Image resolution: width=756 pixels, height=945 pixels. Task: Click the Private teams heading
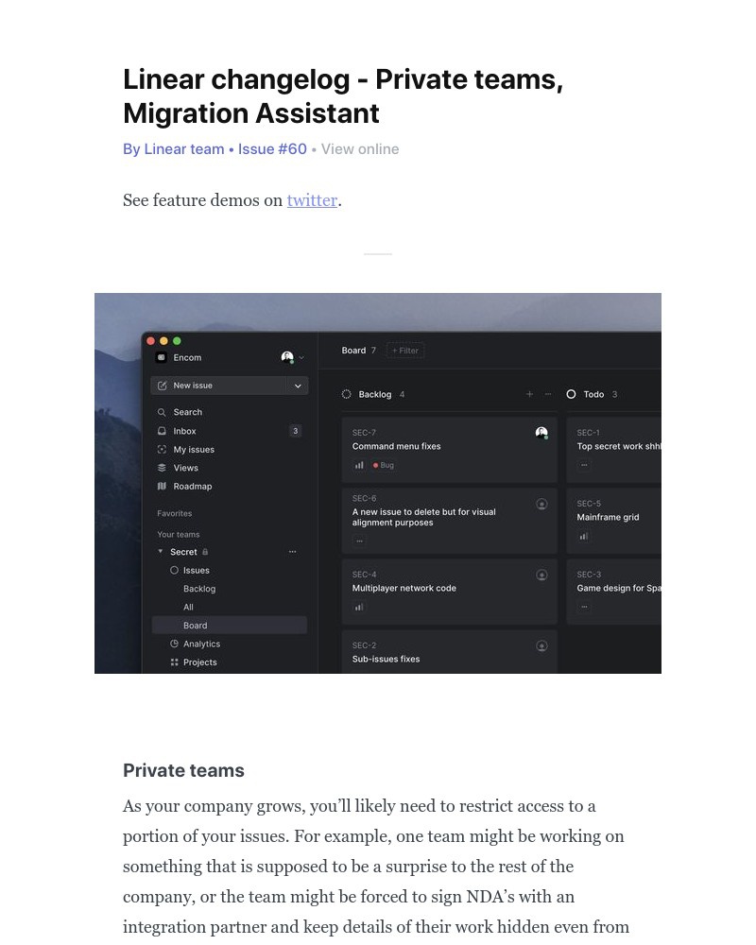[184, 770]
